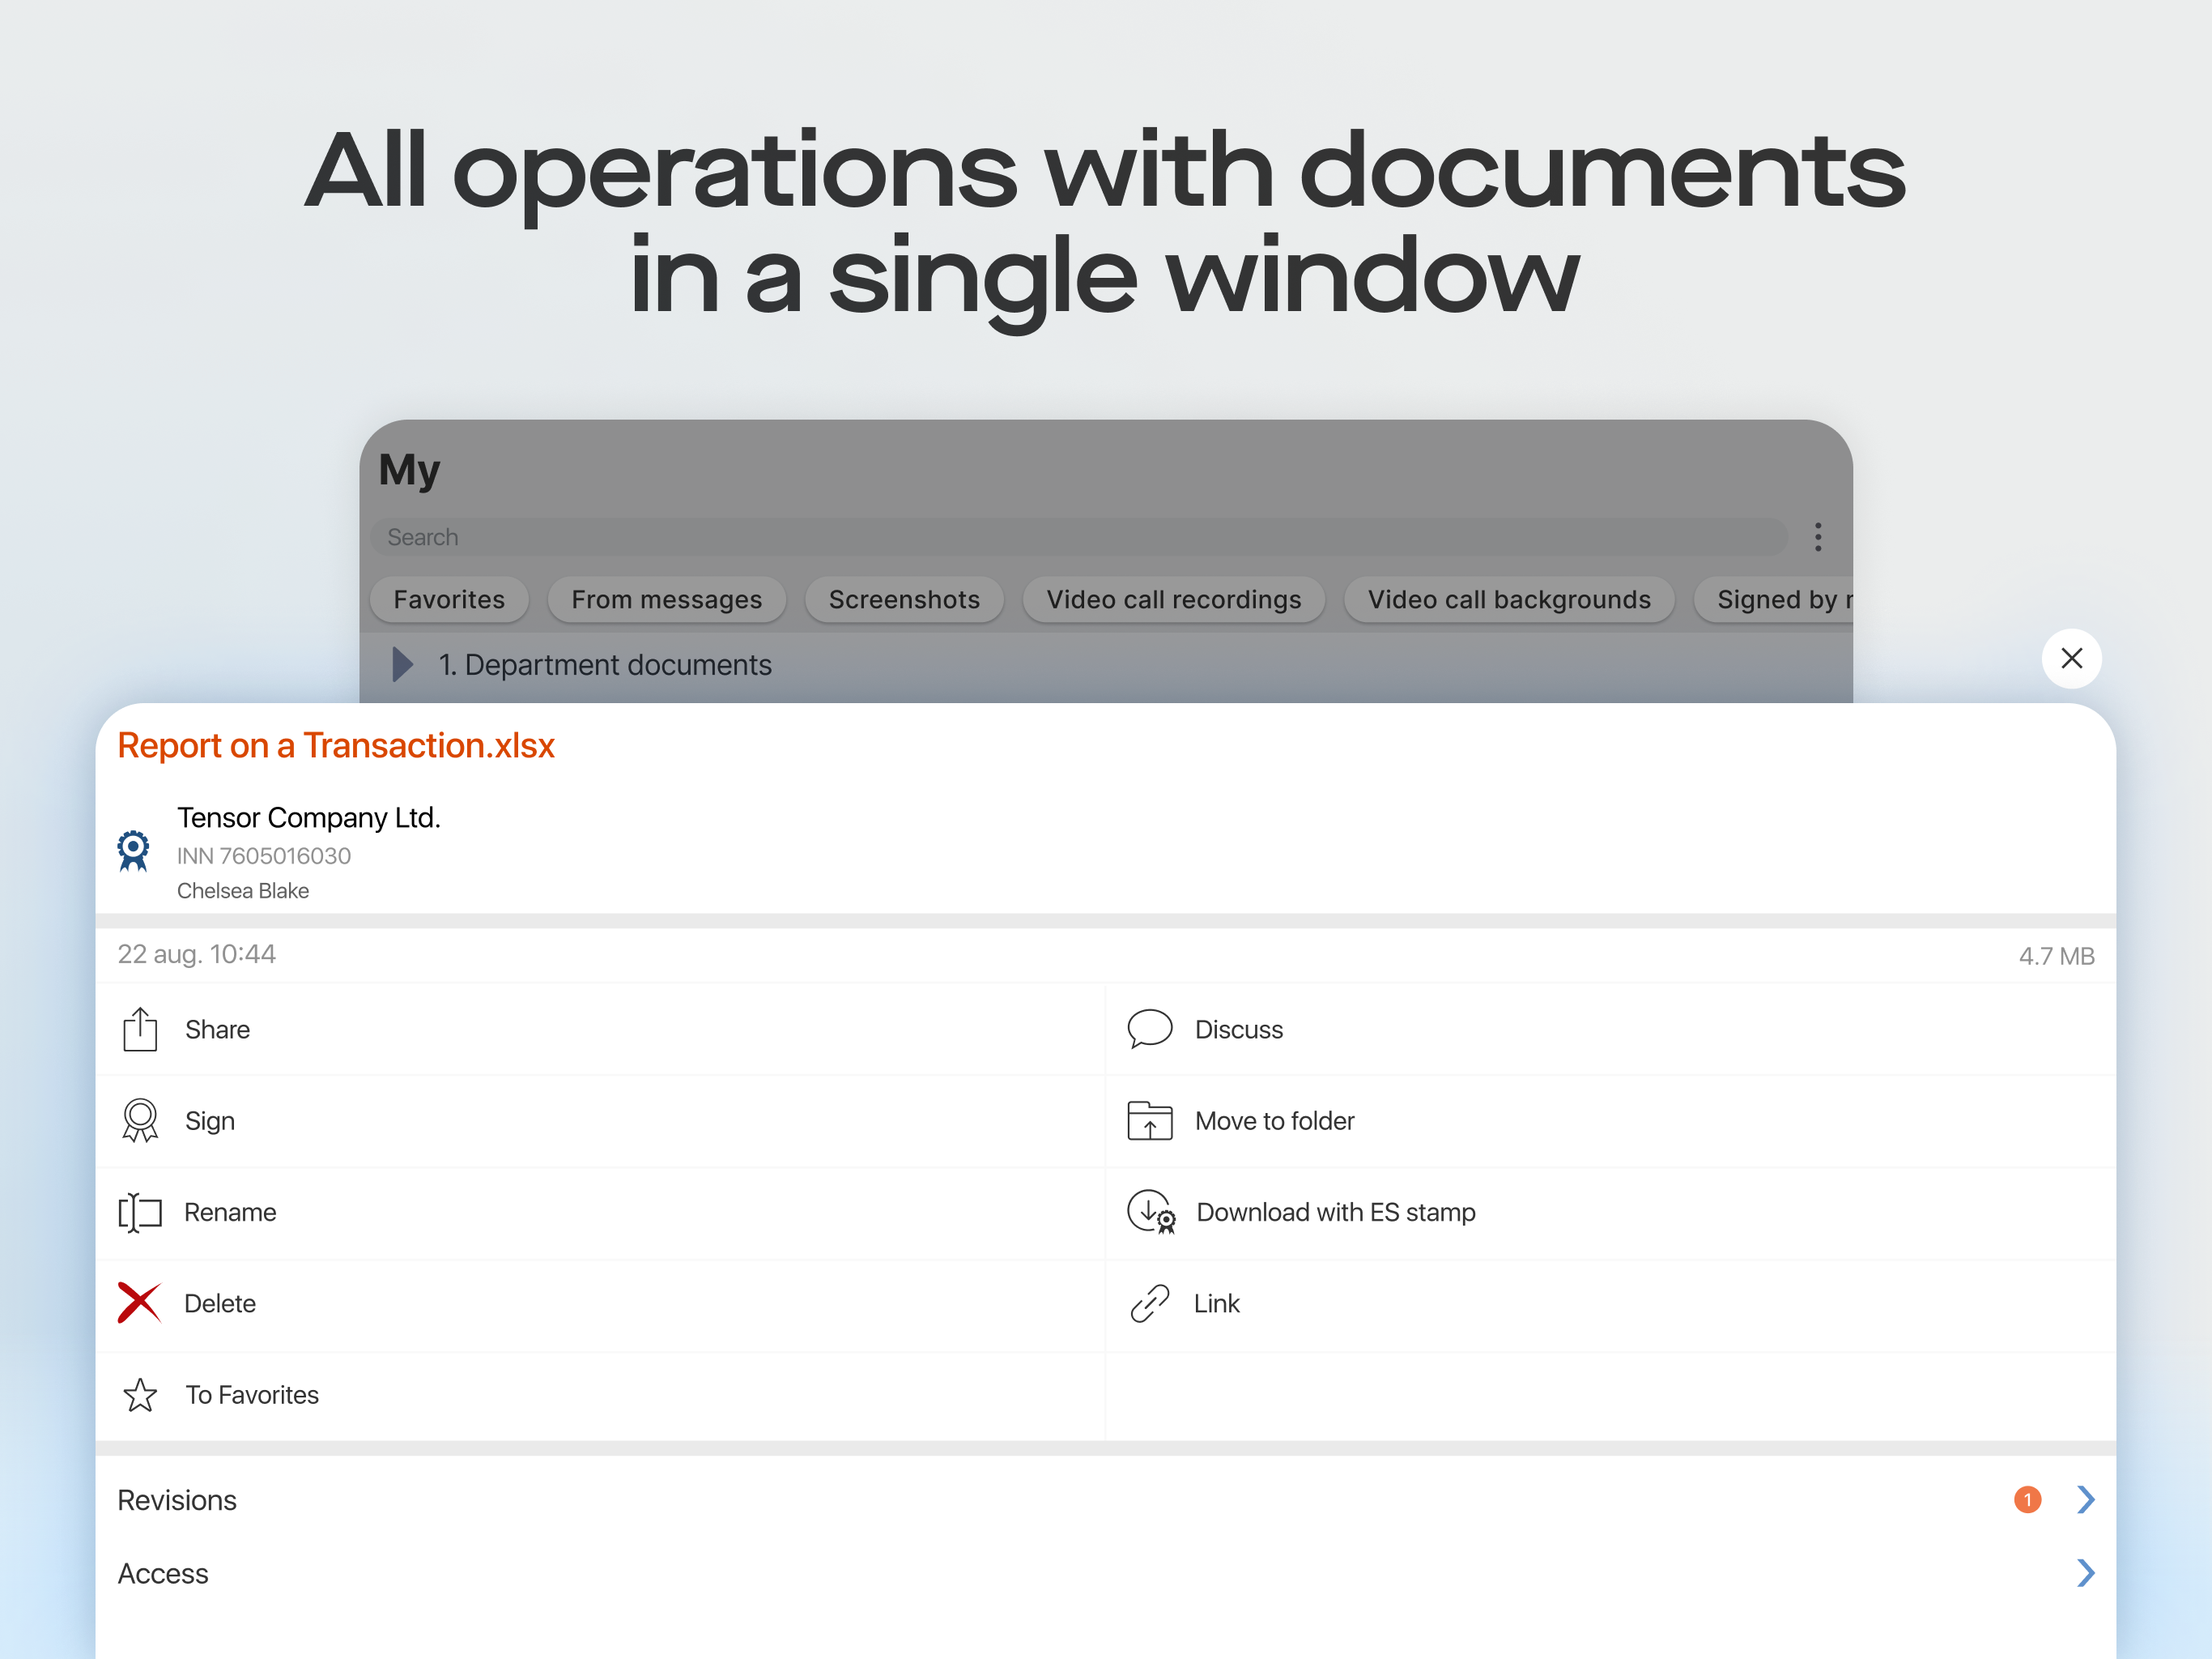Choose the Share action label
This screenshot has height=1659, width=2212.
tap(218, 1030)
